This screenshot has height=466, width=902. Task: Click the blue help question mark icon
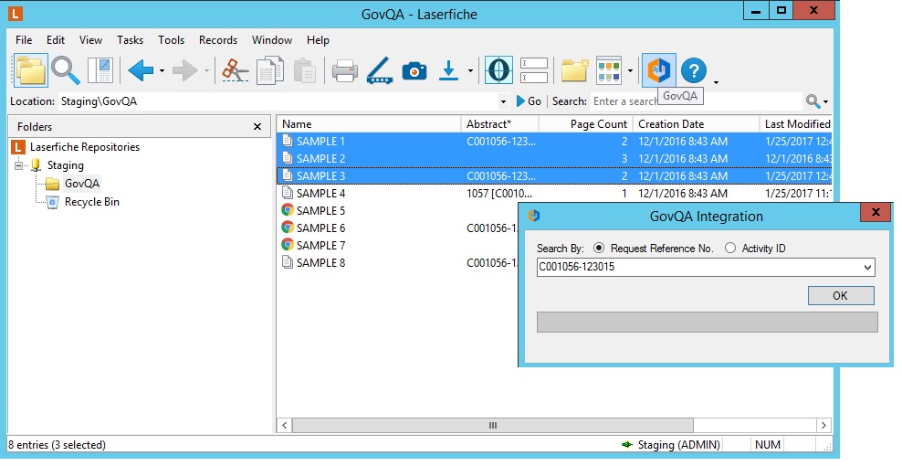tap(694, 71)
